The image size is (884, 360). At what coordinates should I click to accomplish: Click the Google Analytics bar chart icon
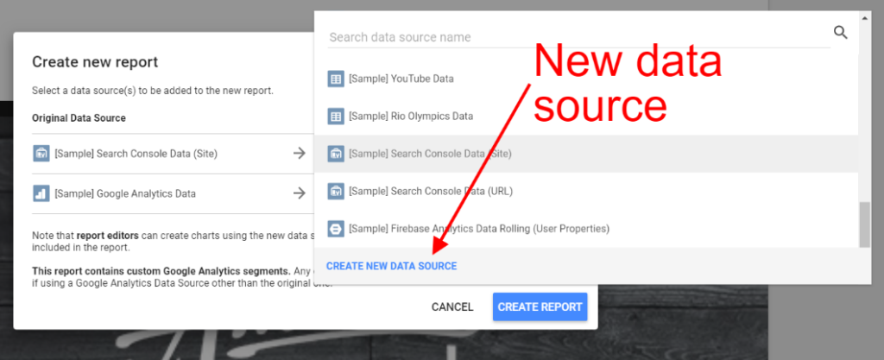click(41, 193)
